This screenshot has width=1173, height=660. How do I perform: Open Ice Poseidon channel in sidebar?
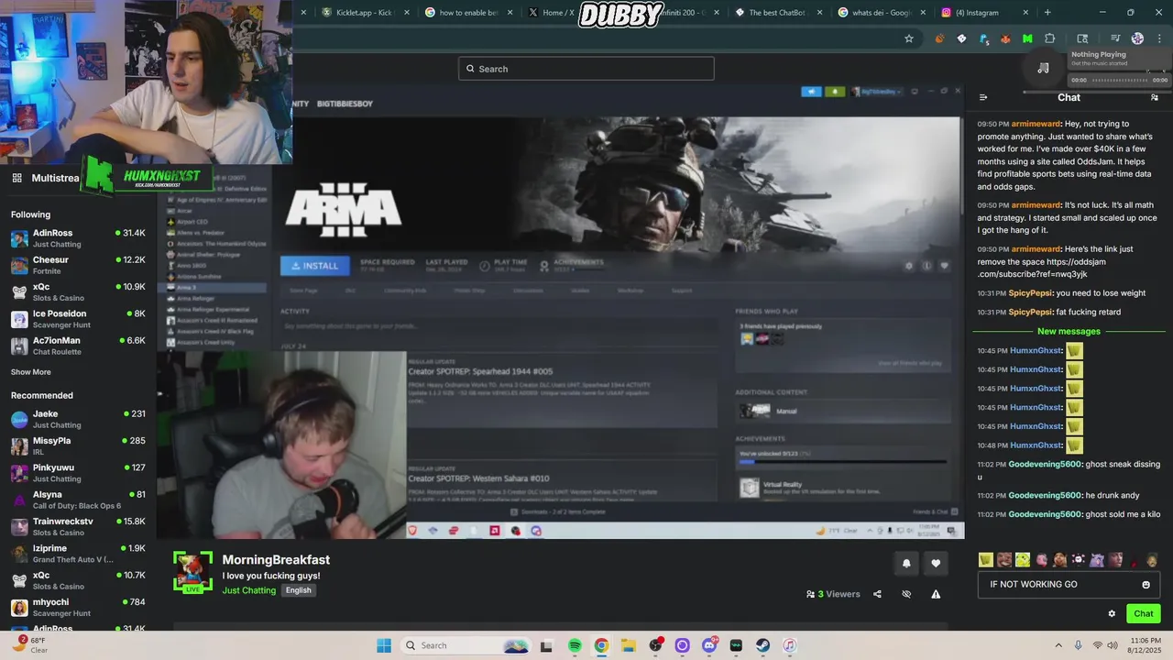pyautogui.click(x=78, y=319)
